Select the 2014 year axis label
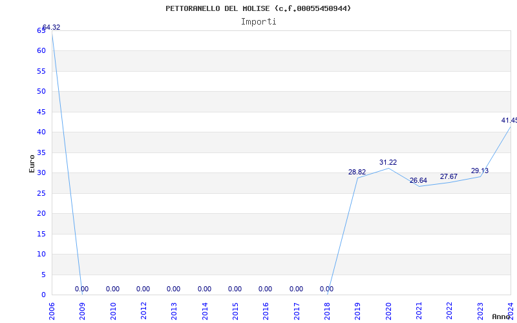The image size is (517, 323). [x=205, y=311]
